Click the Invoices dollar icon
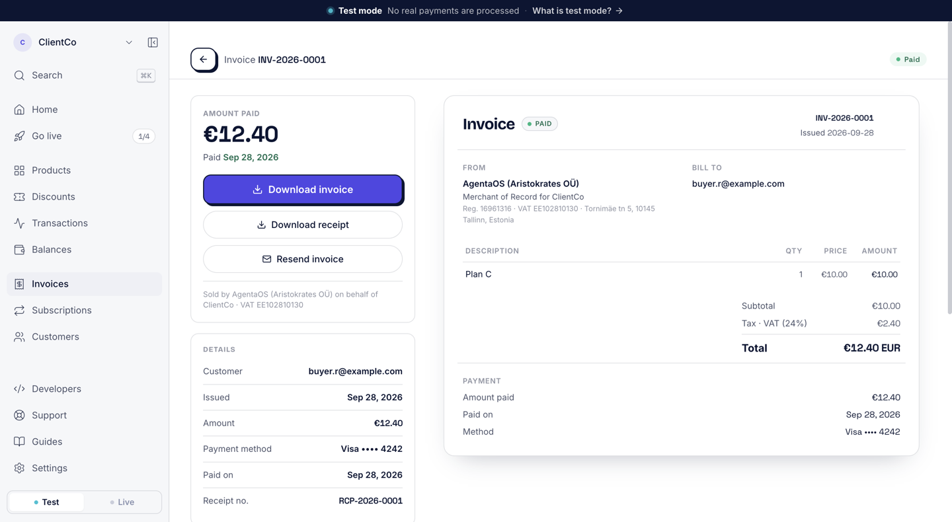 click(19, 284)
